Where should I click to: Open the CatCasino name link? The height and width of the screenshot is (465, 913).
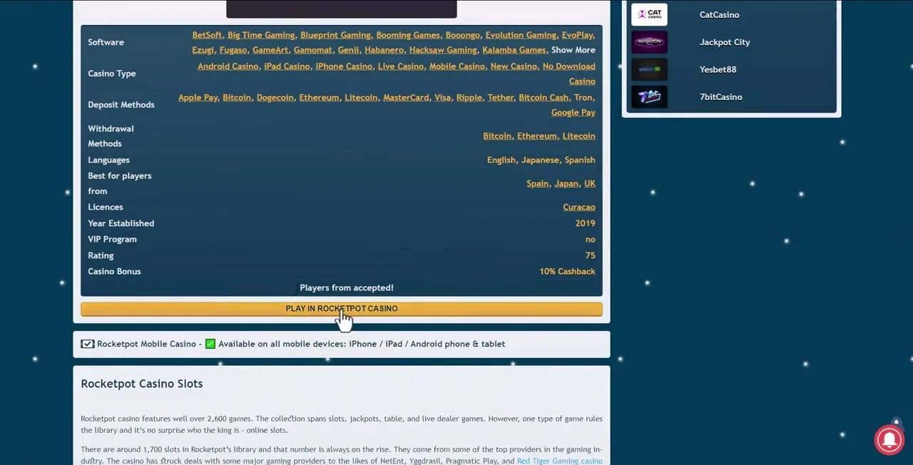point(719,15)
